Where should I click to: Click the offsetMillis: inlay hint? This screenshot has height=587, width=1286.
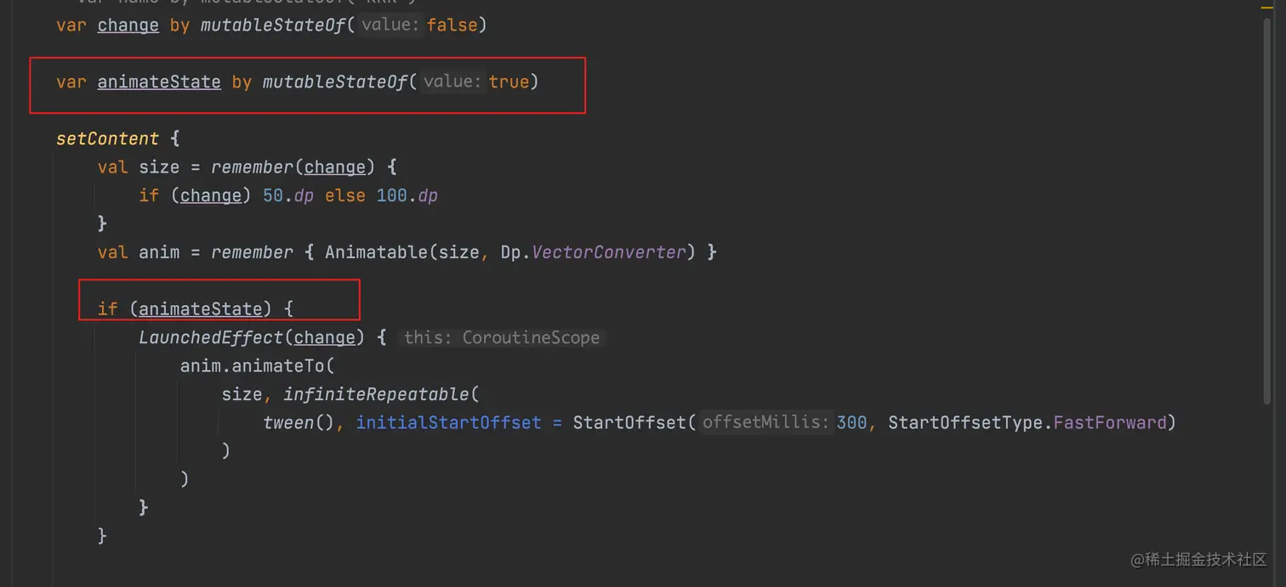765,422
